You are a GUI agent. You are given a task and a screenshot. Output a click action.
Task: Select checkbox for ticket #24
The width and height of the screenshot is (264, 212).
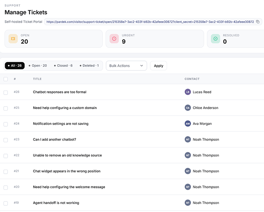(x=6, y=124)
